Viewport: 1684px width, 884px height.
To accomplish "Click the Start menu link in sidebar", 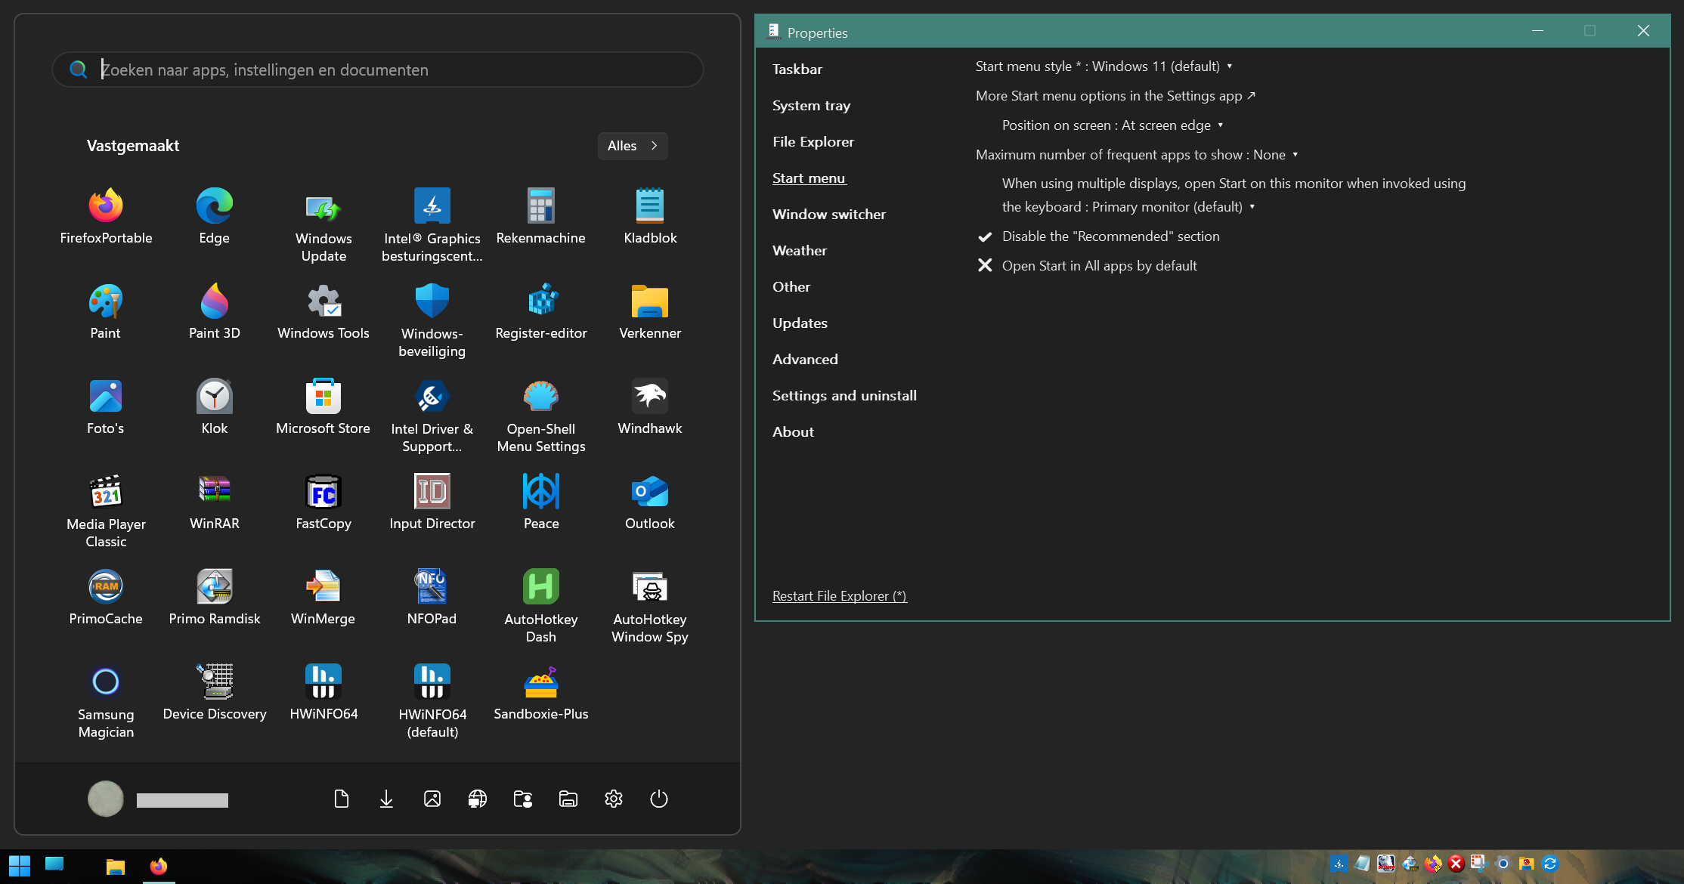I will [809, 178].
